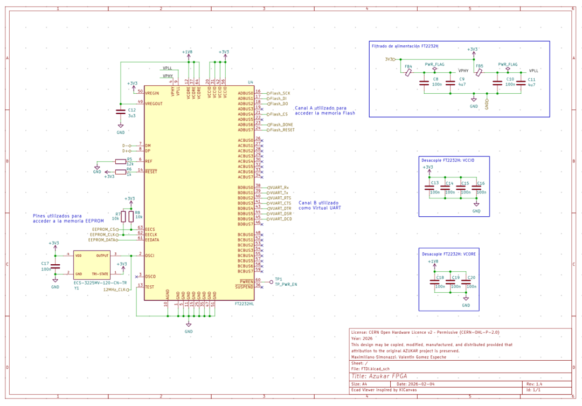The height and width of the screenshot is (406, 582).
Task: Click the VUART_DSR net label
Action: (280, 214)
